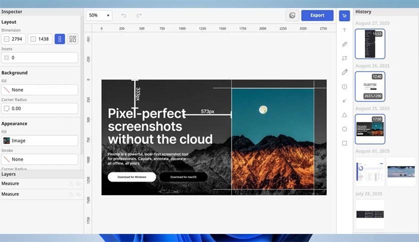Open the 17:00 history thumbnail from August 25
This screenshot has height=242, width=419.
click(x=370, y=129)
